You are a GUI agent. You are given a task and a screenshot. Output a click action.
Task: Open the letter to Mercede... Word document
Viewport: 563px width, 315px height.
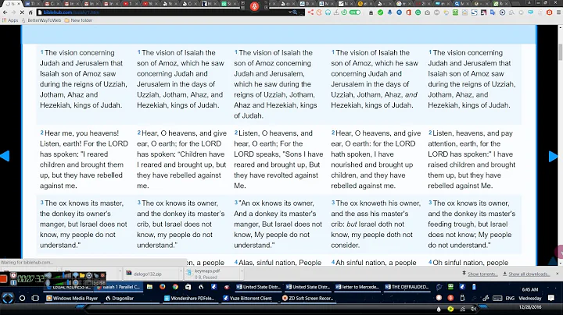tap(357, 287)
